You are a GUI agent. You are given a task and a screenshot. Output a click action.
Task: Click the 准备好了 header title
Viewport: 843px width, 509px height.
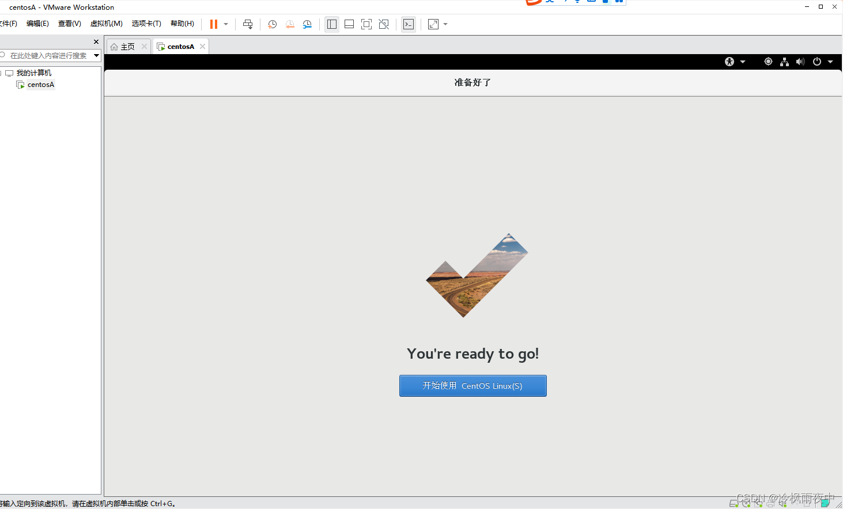472,82
